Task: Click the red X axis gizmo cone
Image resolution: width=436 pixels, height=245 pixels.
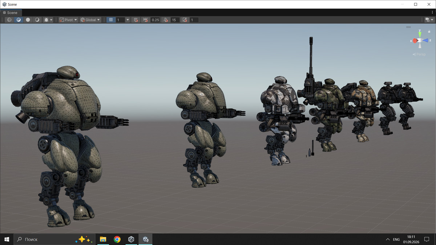Action: coord(415,41)
